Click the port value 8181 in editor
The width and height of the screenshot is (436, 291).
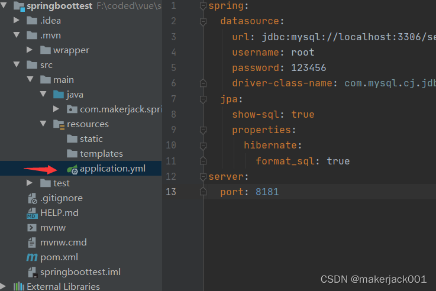tap(267, 192)
